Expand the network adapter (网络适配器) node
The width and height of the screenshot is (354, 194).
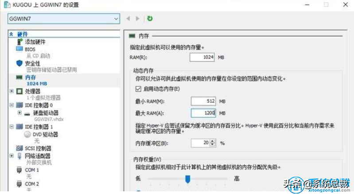pyautogui.click(x=12, y=155)
